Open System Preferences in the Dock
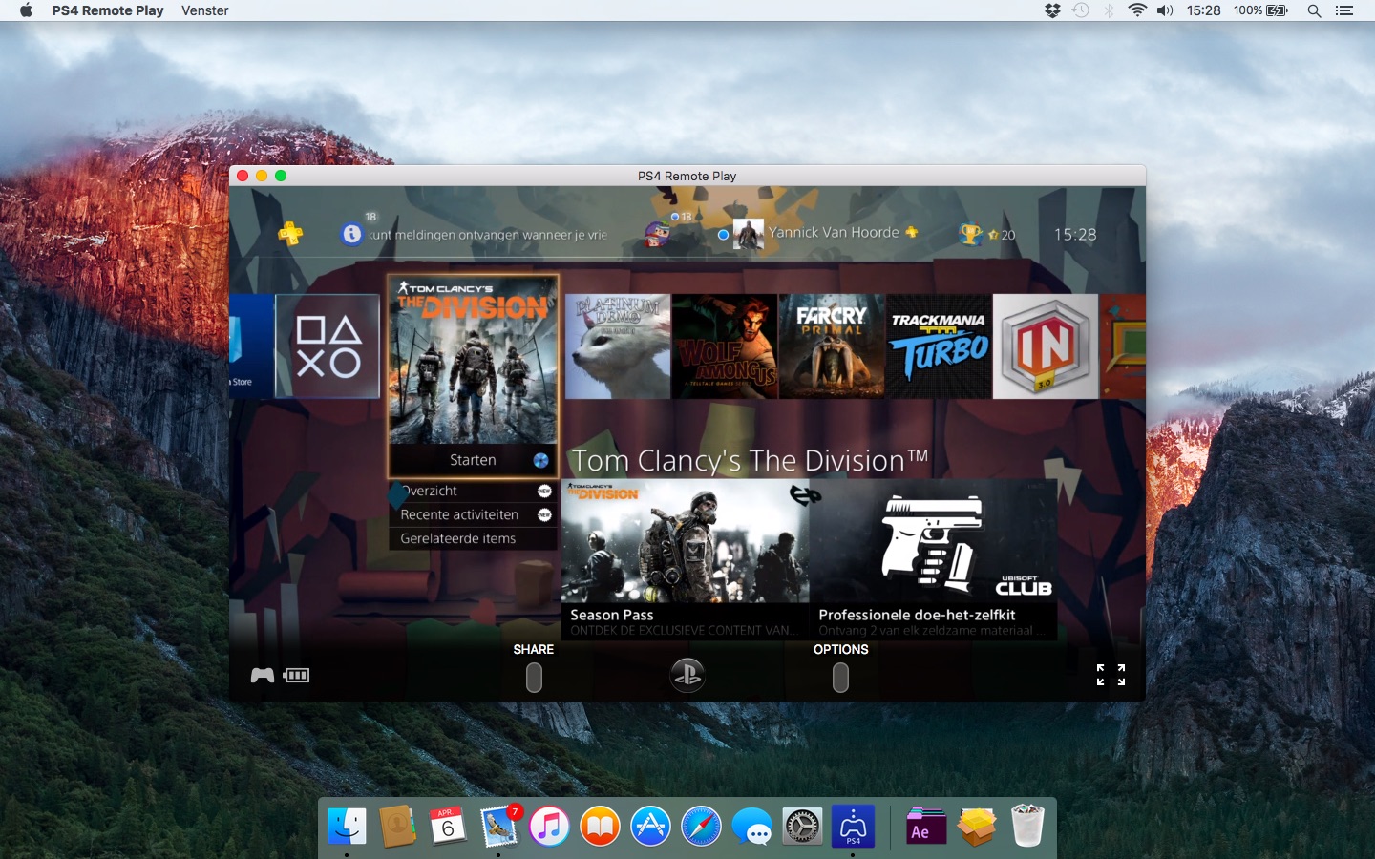1375x859 pixels. (802, 826)
